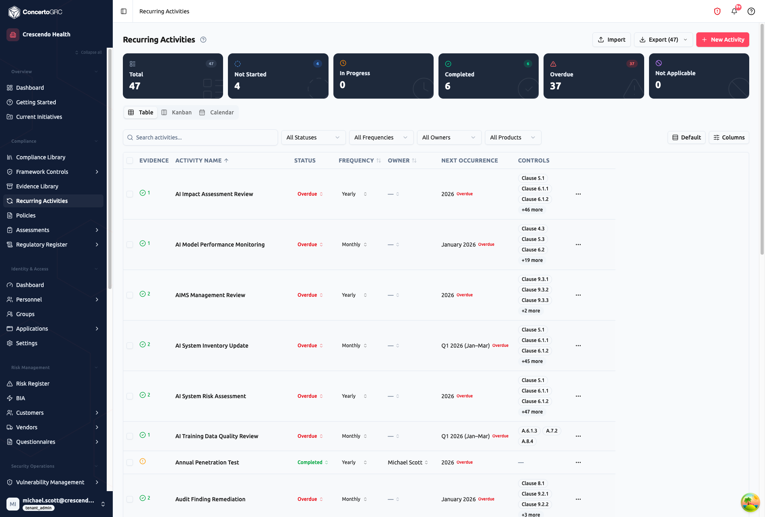Open Compliance Library in sidebar
Image resolution: width=765 pixels, height=517 pixels.
point(53,157)
